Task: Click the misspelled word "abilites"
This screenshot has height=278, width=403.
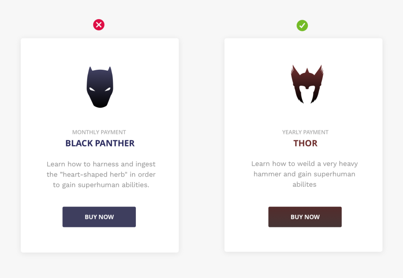Action: pyautogui.click(x=305, y=184)
